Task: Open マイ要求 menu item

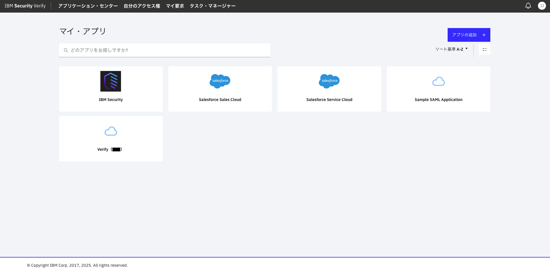Action: tap(175, 6)
